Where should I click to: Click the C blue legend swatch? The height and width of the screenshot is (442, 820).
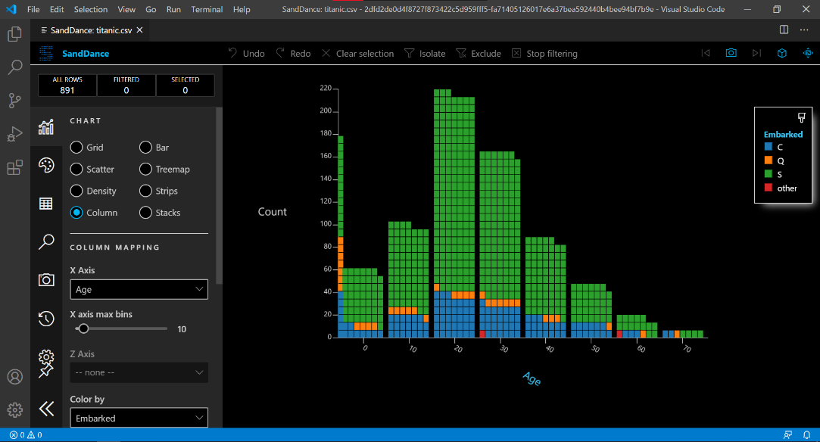coord(769,147)
